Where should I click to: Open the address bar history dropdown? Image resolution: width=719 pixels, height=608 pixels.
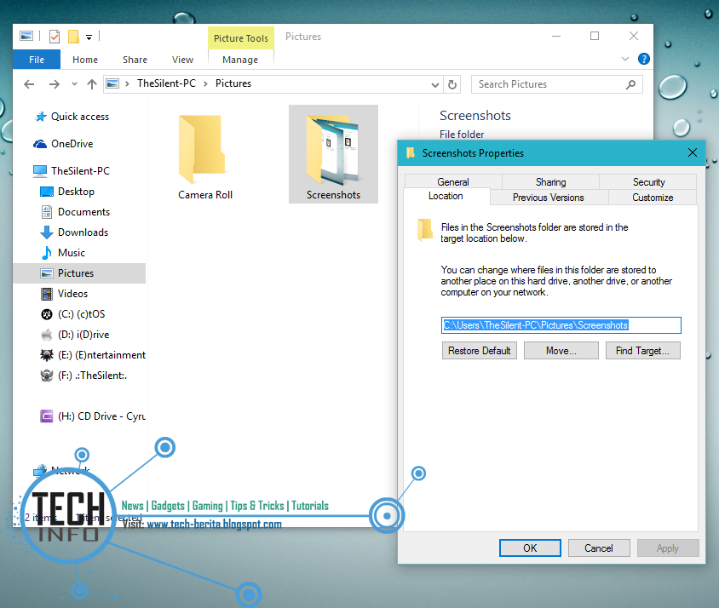coord(435,85)
